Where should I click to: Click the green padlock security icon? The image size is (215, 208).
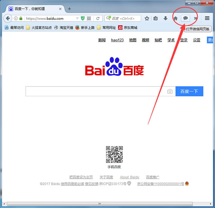click(x=21, y=18)
